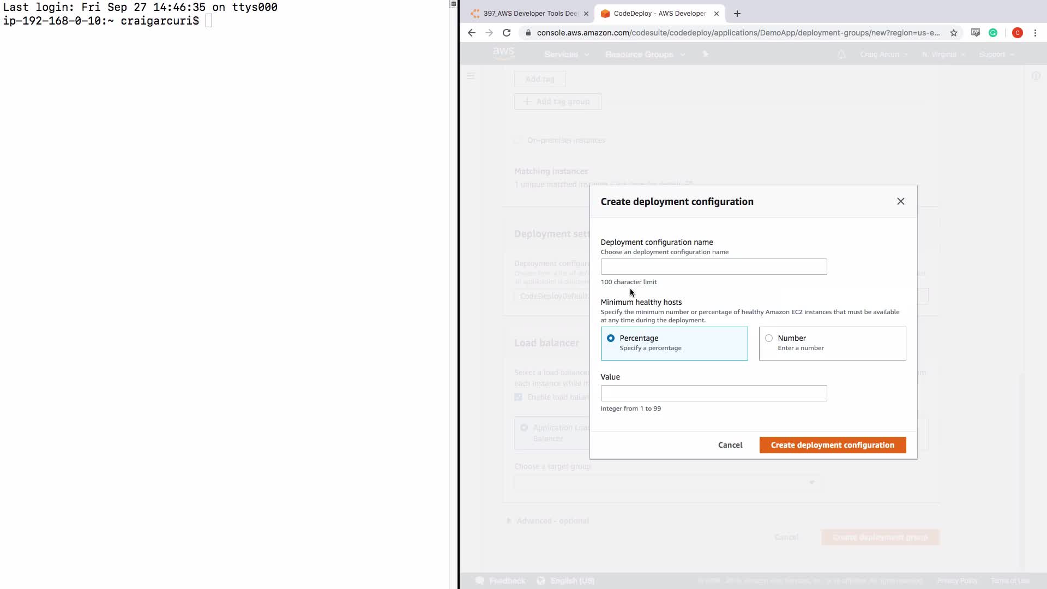1047x589 pixels.
Task: Click the red profile avatar icon
Action: (1017, 33)
